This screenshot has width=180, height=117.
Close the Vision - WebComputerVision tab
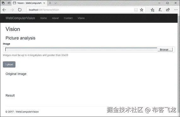pos(44,3)
